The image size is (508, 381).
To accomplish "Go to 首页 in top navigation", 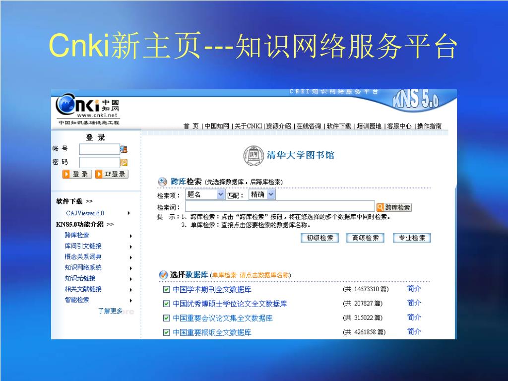I will (x=191, y=126).
